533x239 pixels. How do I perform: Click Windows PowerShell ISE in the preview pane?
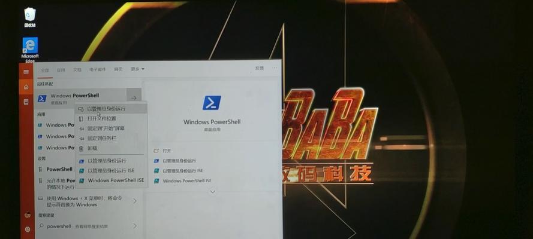click(x=187, y=181)
